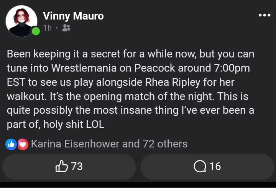The height and width of the screenshot is (188, 276).
Task: Click the 1h post timestamp
Action: point(48,28)
